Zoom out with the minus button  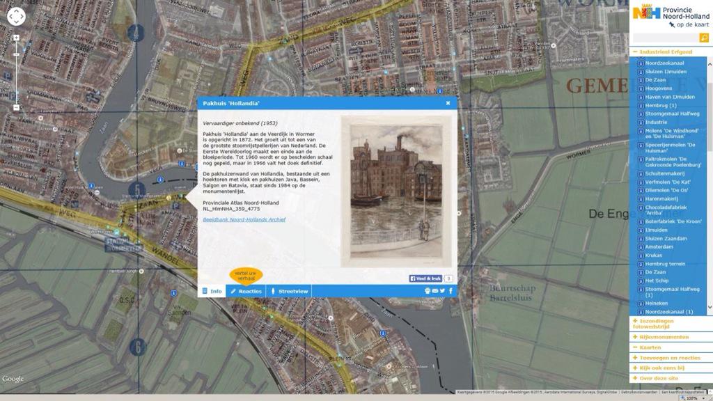point(17,108)
